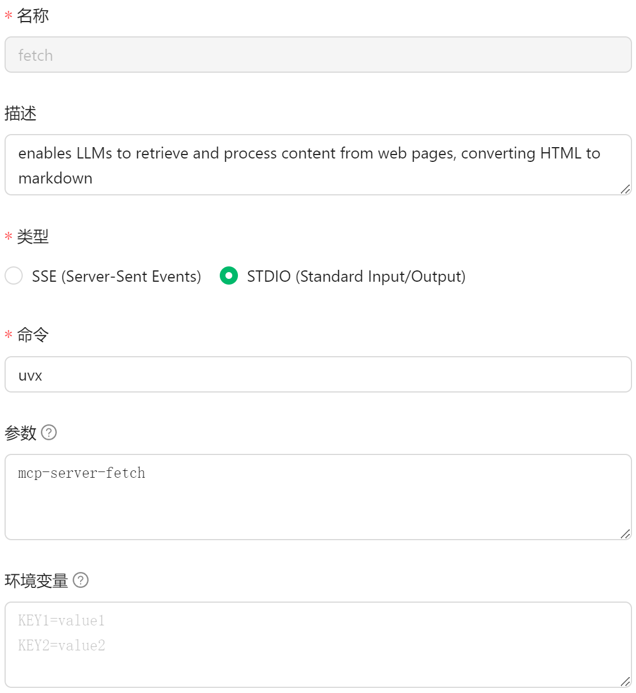Click the 名称 field label
The width and height of the screenshot is (636, 693).
click(33, 16)
